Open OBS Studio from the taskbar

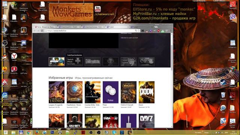[99, 132]
